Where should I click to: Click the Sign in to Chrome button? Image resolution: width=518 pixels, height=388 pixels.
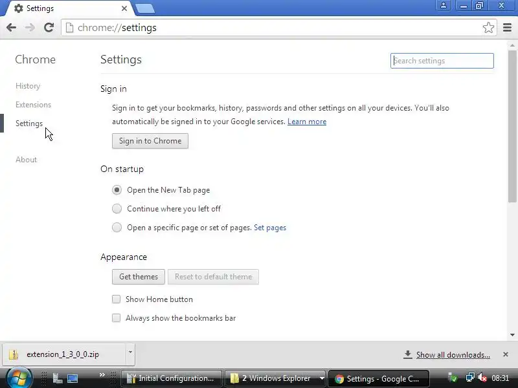pos(150,141)
